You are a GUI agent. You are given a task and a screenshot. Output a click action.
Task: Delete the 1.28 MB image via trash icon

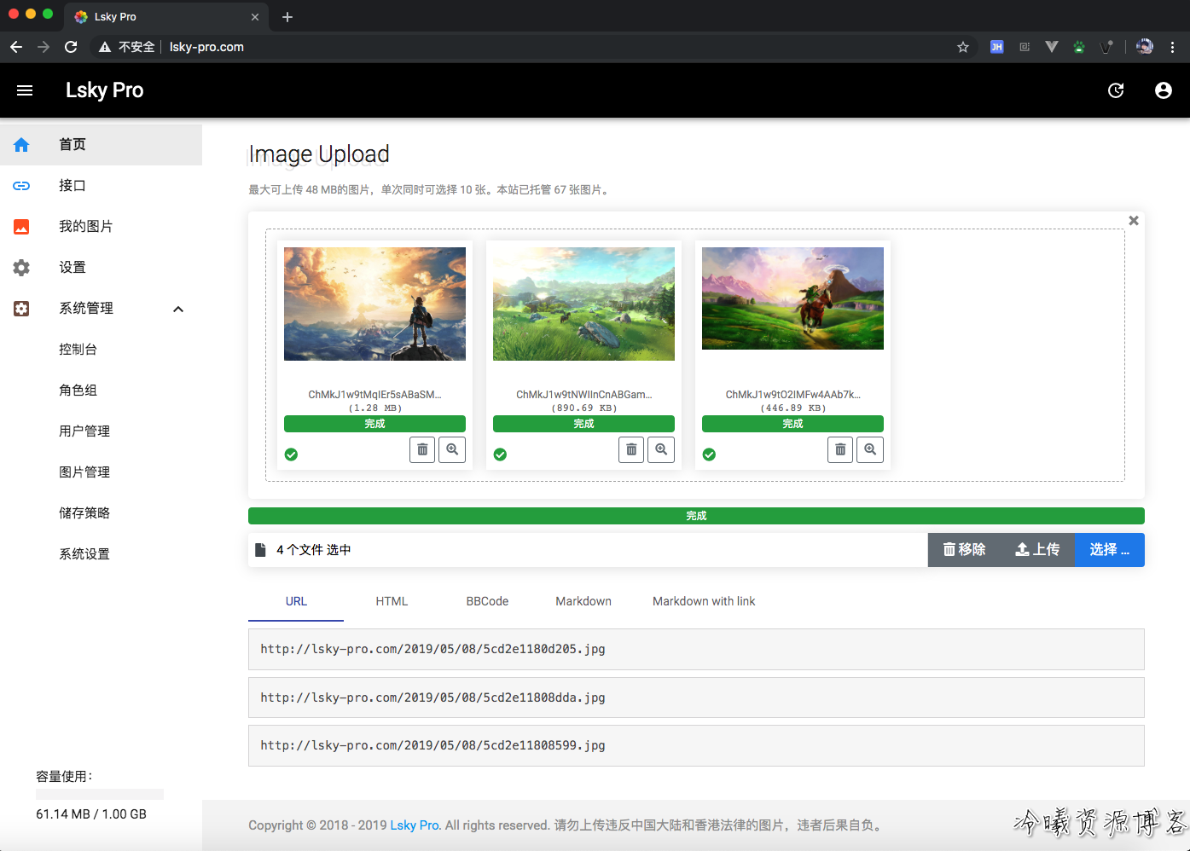click(422, 449)
